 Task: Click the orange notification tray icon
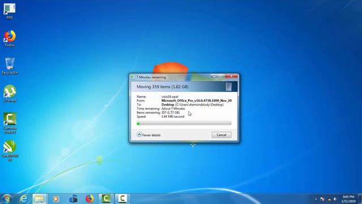click(x=329, y=199)
